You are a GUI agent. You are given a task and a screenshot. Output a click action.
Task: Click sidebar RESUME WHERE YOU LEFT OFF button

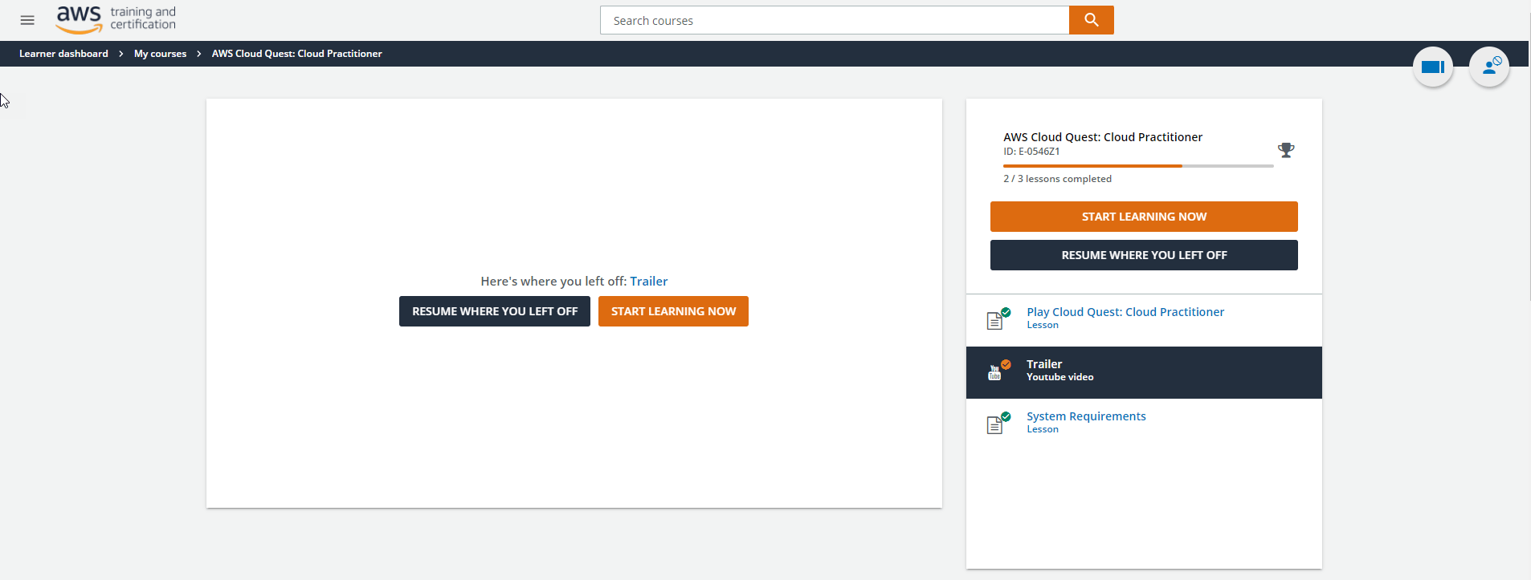[1144, 255]
